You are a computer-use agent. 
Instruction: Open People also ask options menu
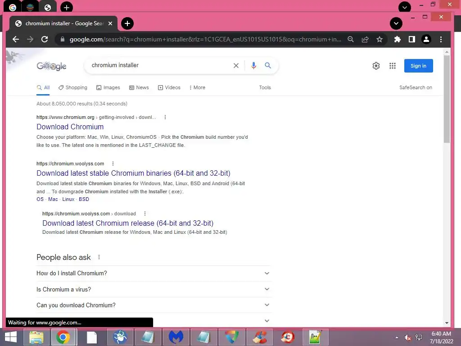(99, 257)
